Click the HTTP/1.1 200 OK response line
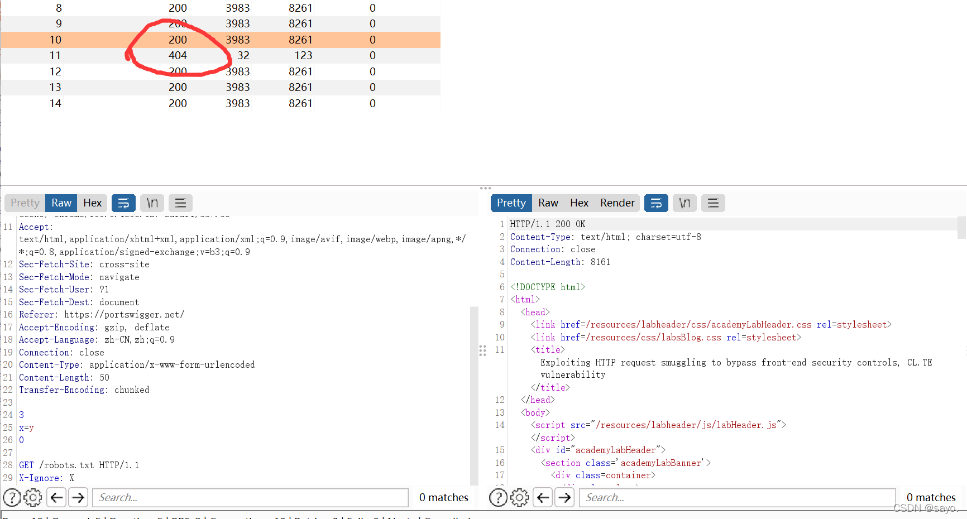This screenshot has width=967, height=519. 548,224
